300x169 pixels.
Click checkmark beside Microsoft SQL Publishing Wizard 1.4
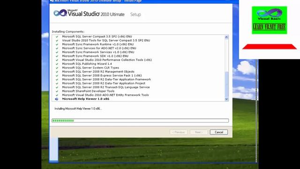57,64
